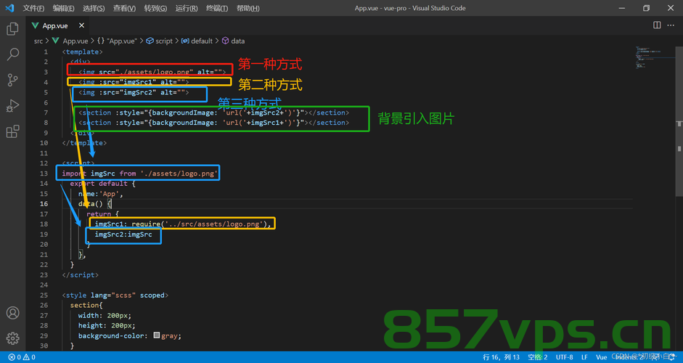Open the 运行(R) menu
The image size is (683, 363).
(187, 8)
